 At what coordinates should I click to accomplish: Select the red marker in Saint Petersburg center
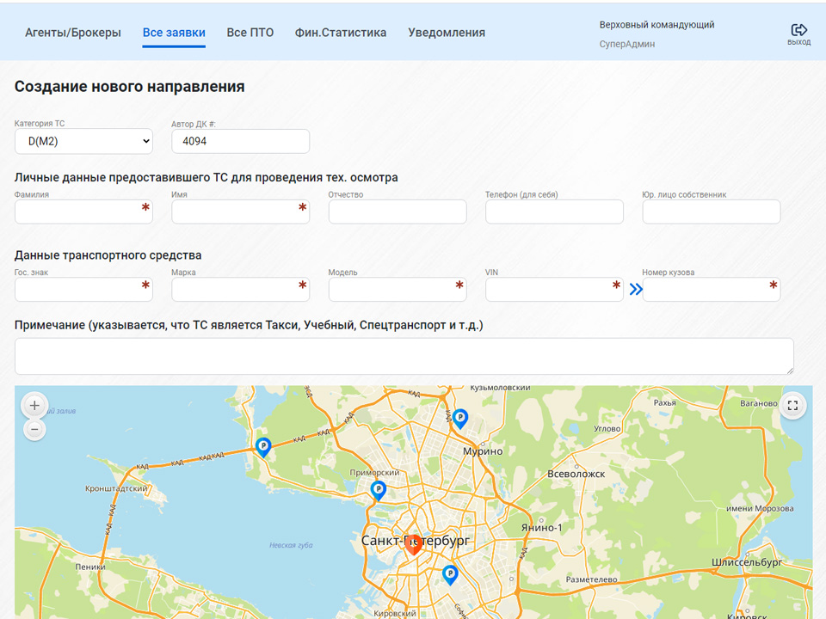coord(413,543)
